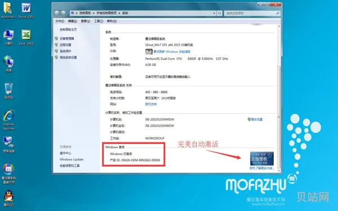Close the System window
This screenshot has height=211, width=338.
pos(276,4)
